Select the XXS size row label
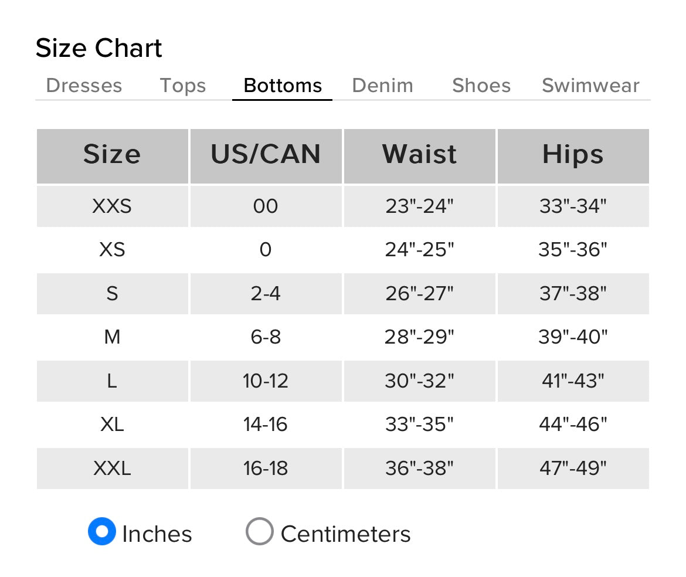 112,206
